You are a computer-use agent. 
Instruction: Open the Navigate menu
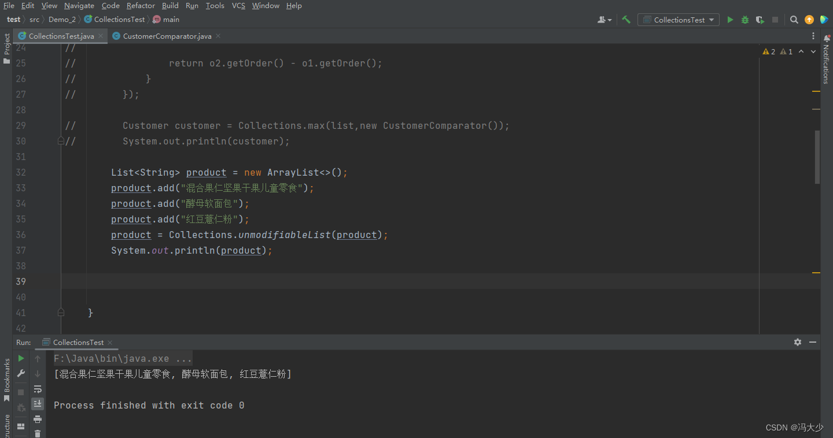79,5
